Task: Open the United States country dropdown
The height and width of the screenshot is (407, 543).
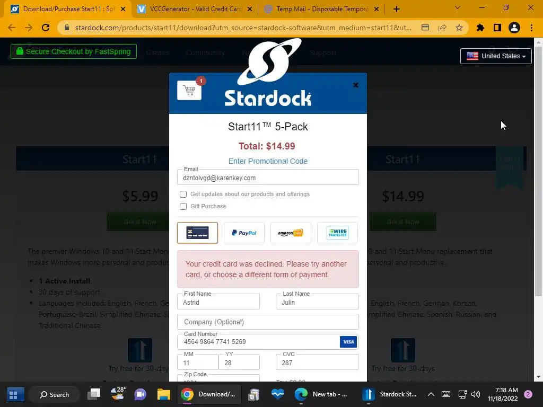Action: point(496,56)
